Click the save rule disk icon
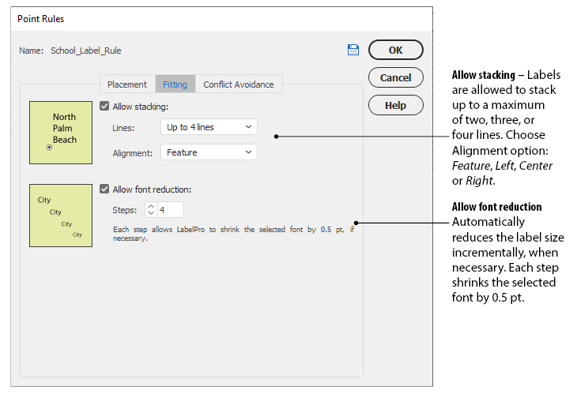The width and height of the screenshot is (577, 394). (x=353, y=50)
